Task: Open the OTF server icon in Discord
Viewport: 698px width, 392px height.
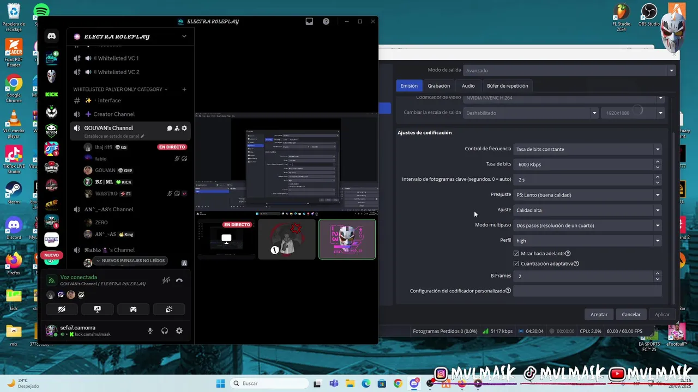Action: pos(51,149)
